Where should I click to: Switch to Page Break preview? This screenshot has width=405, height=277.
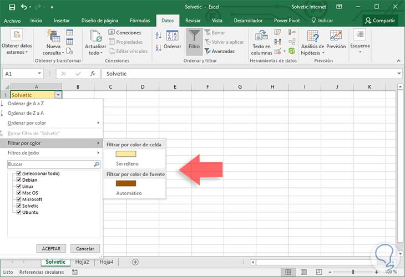coord(319,272)
